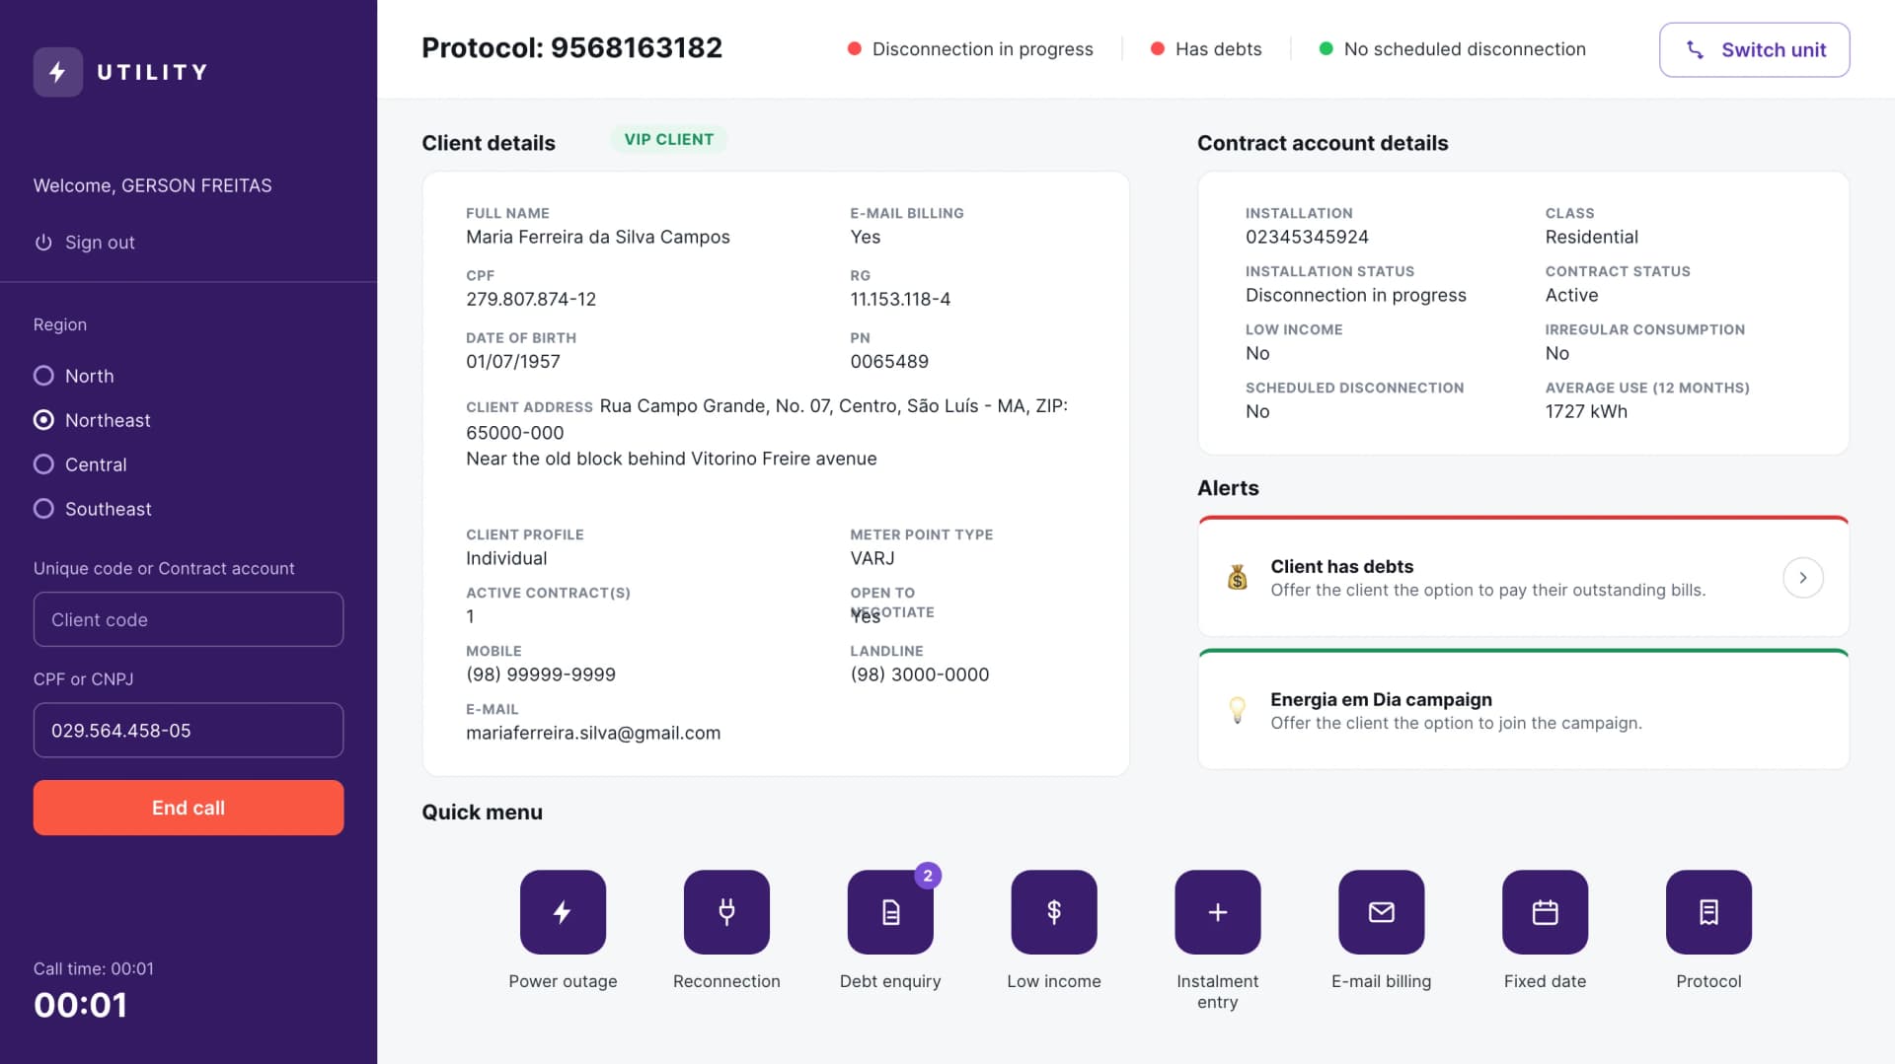Image resolution: width=1895 pixels, height=1064 pixels.
Task: Click the Reconnection plug icon
Action: (x=726, y=911)
